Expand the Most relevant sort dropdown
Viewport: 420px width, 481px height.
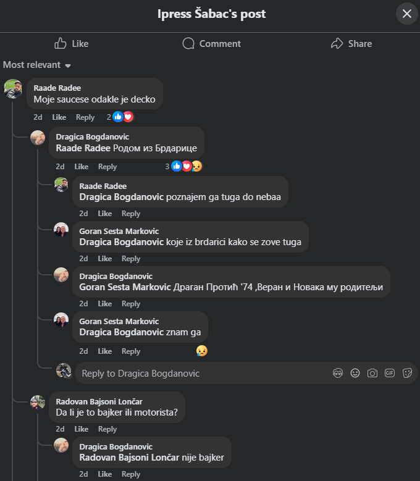click(37, 65)
